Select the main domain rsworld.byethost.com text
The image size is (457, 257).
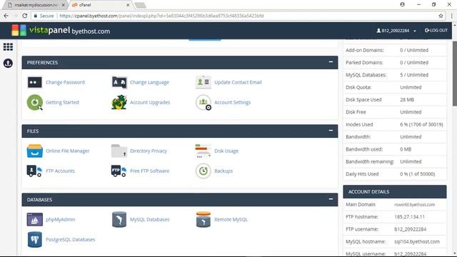(414, 205)
